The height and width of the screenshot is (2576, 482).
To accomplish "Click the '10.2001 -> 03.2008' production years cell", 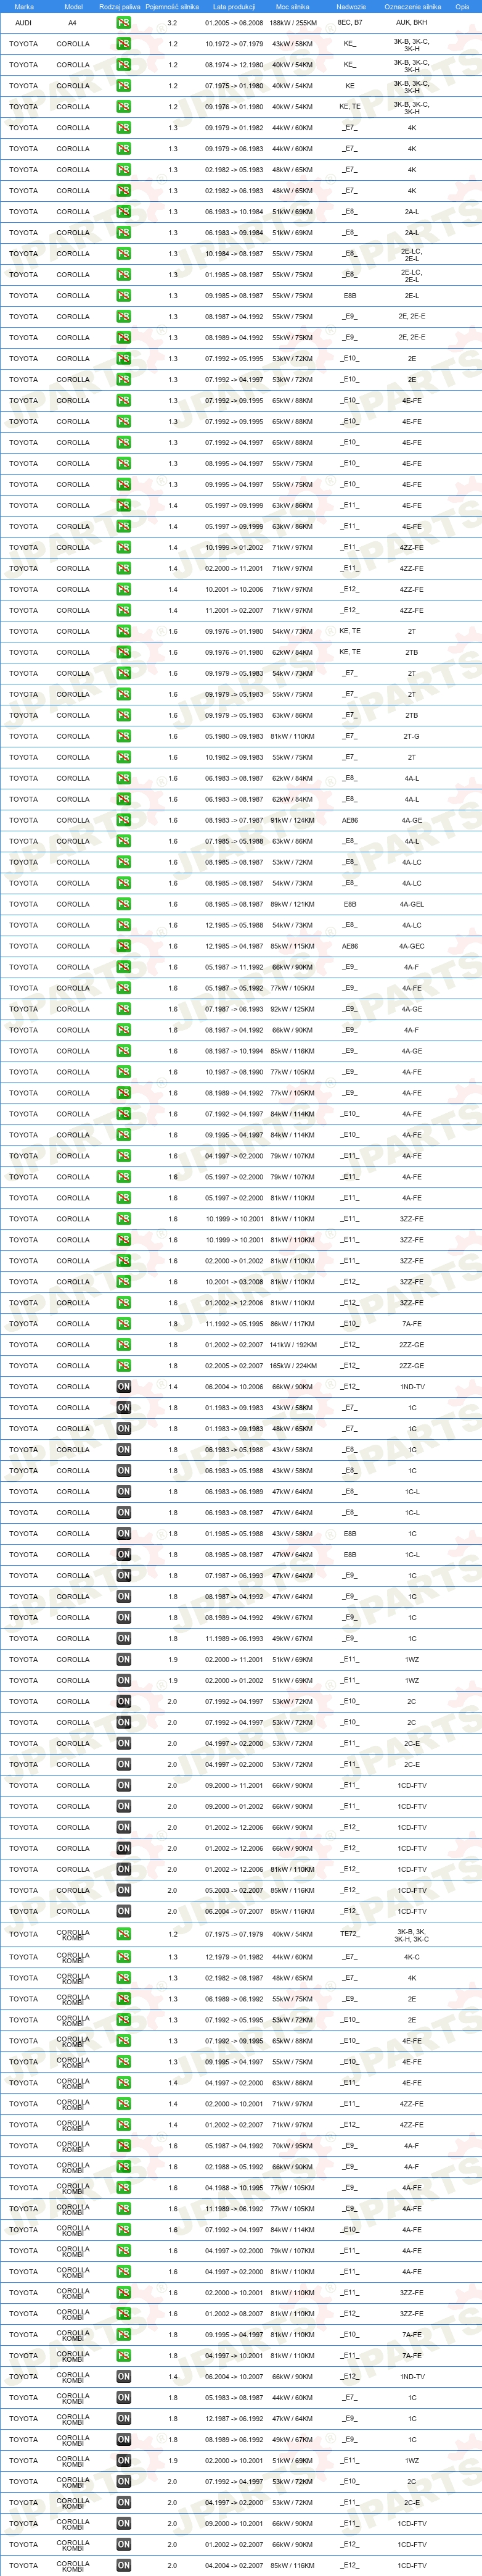I will point(234,1282).
